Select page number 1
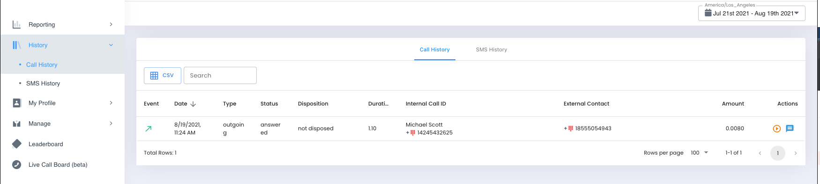The width and height of the screenshot is (820, 184). [x=777, y=153]
